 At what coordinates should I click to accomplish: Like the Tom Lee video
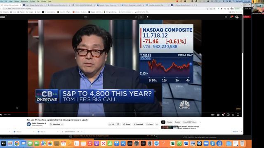point(111,124)
